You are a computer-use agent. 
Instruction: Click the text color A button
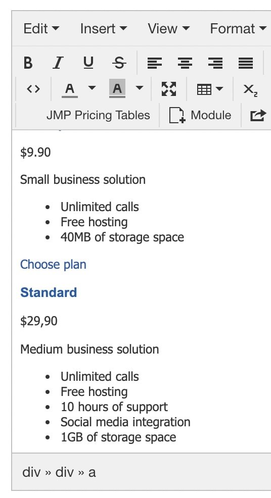pyautogui.click(x=70, y=89)
